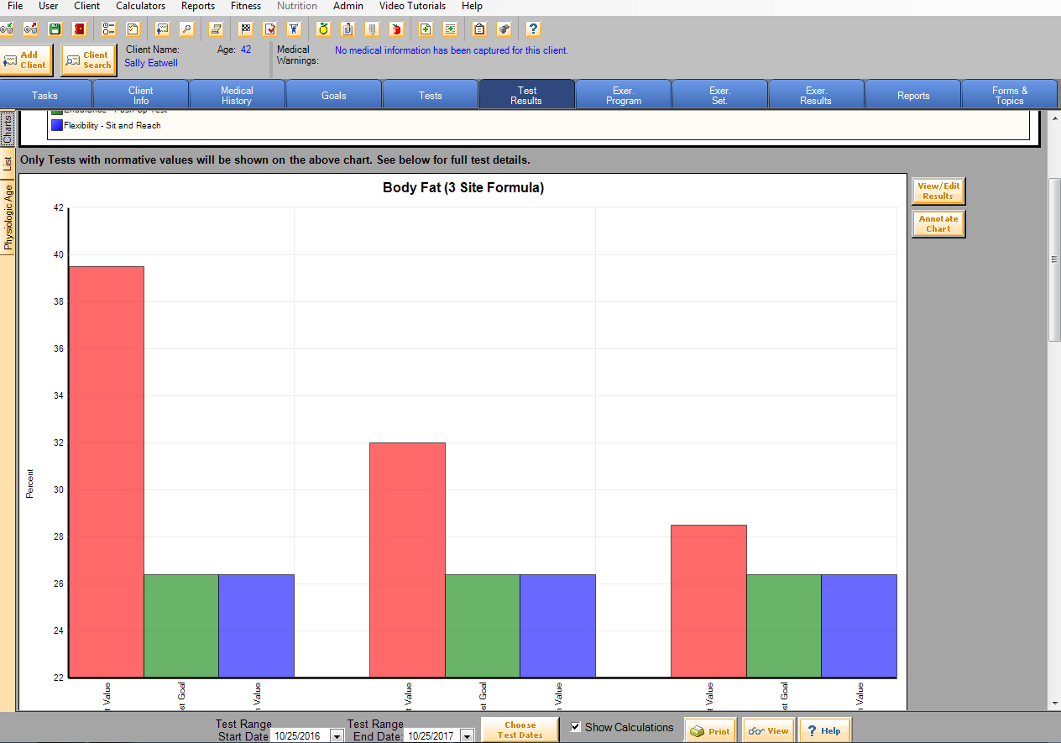Click the Choose Test Dates button
The height and width of the screenshot is (743, 1061).
click(x=520, y=730)
